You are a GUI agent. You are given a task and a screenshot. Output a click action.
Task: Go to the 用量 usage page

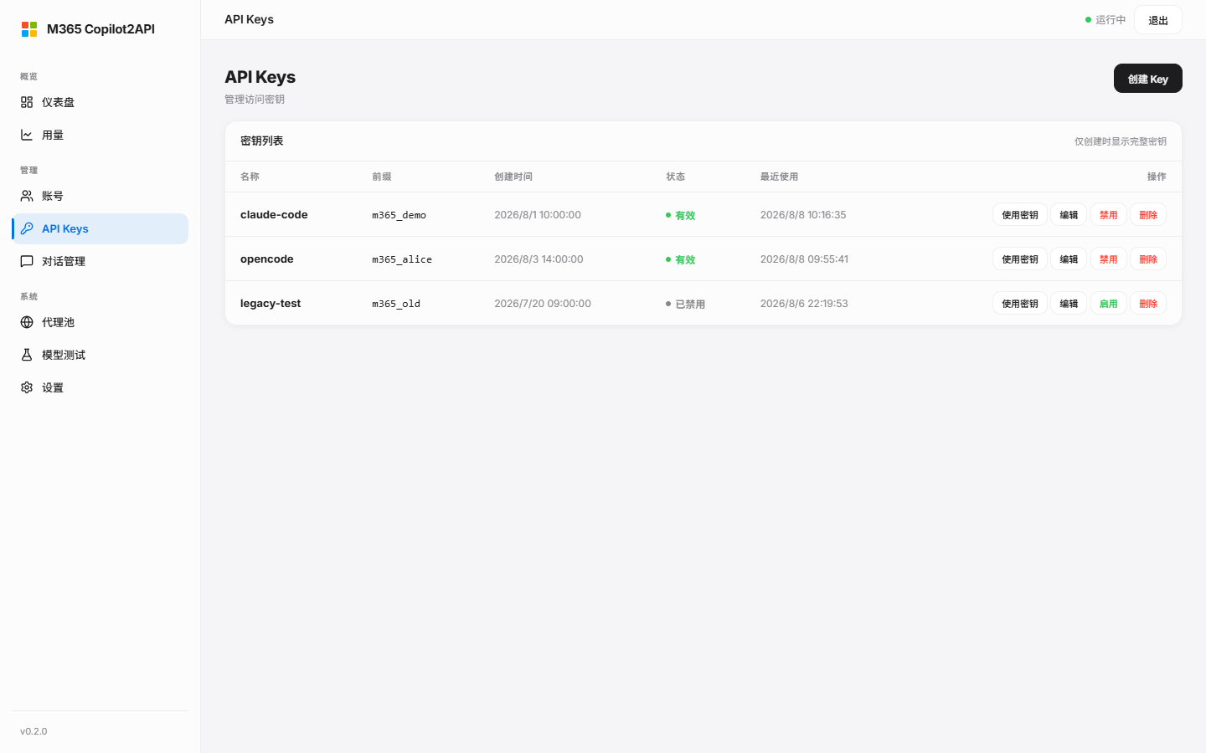tap(100, 135)
